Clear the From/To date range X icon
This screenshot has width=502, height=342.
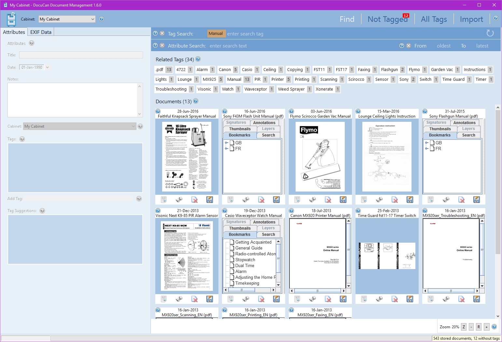(409, 46)
